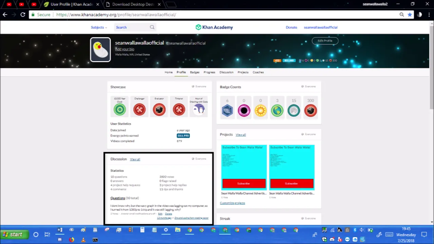Click Customize projects link

[232, 203]
